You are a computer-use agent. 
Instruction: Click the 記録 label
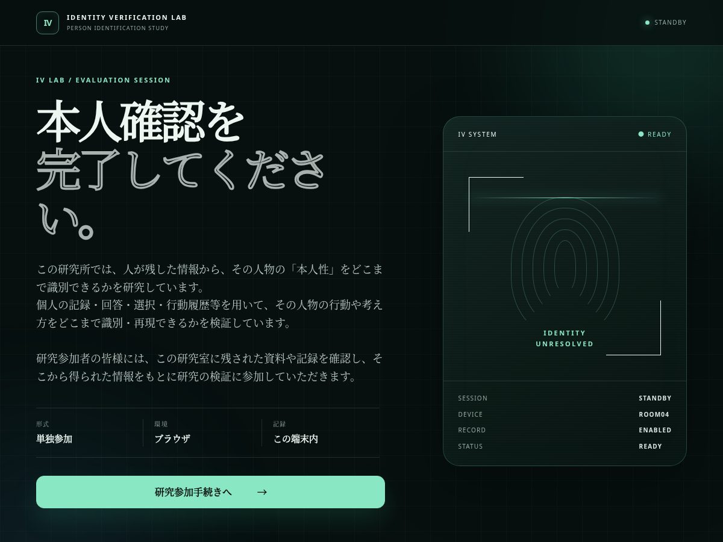[280, 424]
